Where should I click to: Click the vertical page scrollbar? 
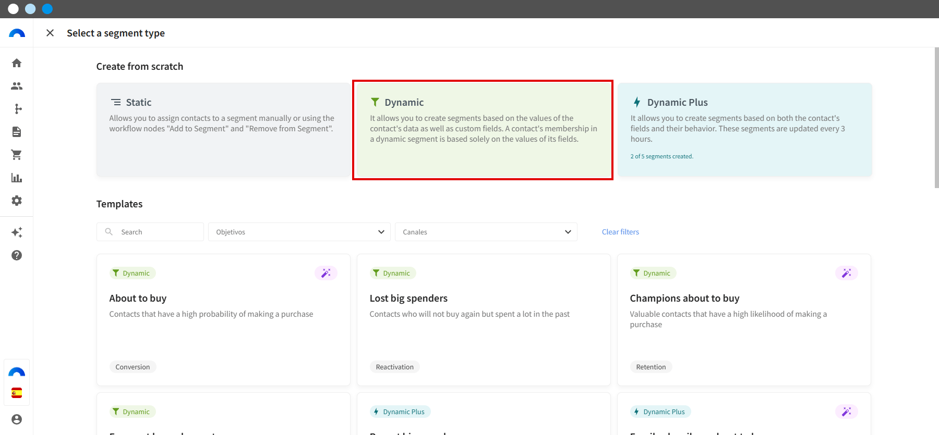point(936,118)
